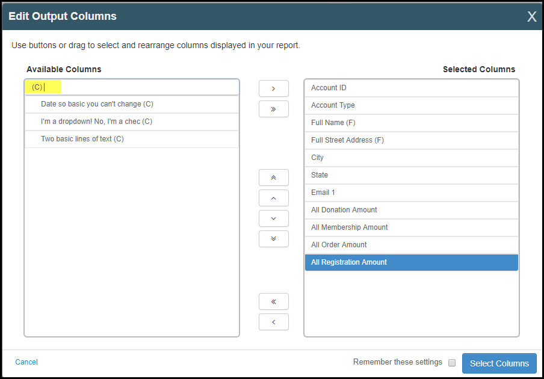Remove all columns with double left arrow

(273, 301)
